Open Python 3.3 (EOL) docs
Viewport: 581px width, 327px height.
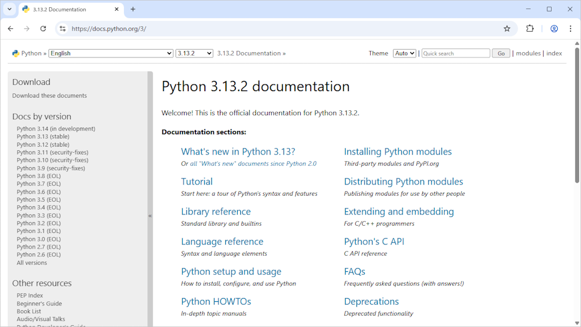(x=38, y=216)
